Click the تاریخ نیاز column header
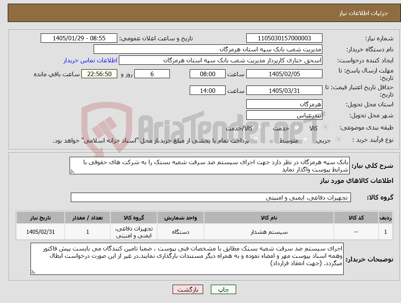Image resolution: width=401 pixels, height=303 pixels. (40, 218)
